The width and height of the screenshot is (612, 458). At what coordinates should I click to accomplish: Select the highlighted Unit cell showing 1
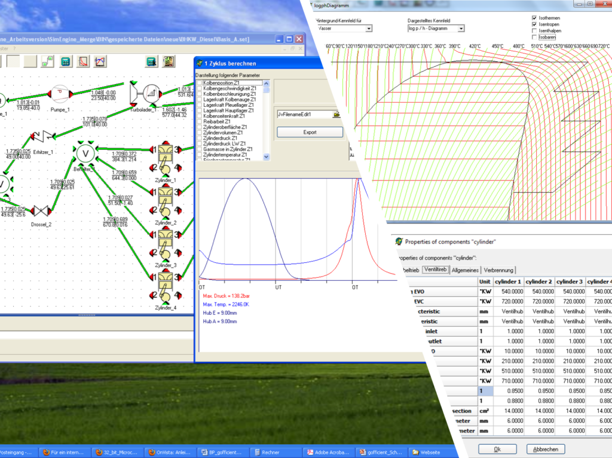[x=485, y=391]
